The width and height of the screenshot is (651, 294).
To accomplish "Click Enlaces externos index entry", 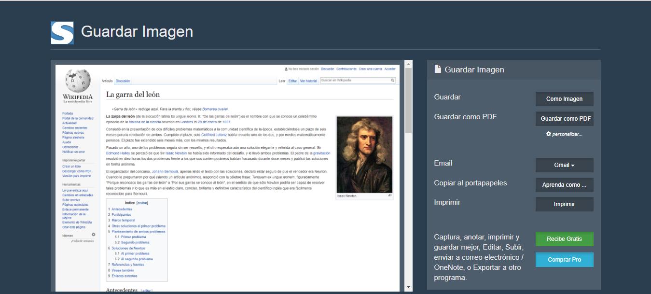I will (x=124, y=276).
